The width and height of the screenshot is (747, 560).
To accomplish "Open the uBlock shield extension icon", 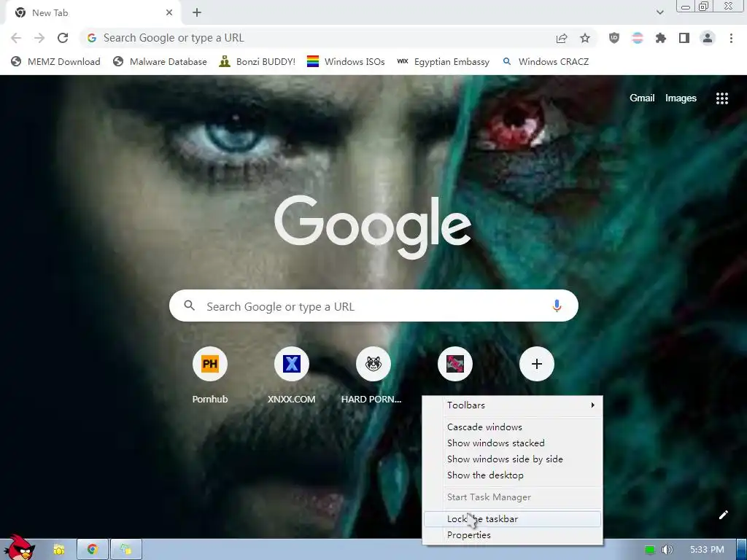I will pyautogui.click(x=614, y=38).
